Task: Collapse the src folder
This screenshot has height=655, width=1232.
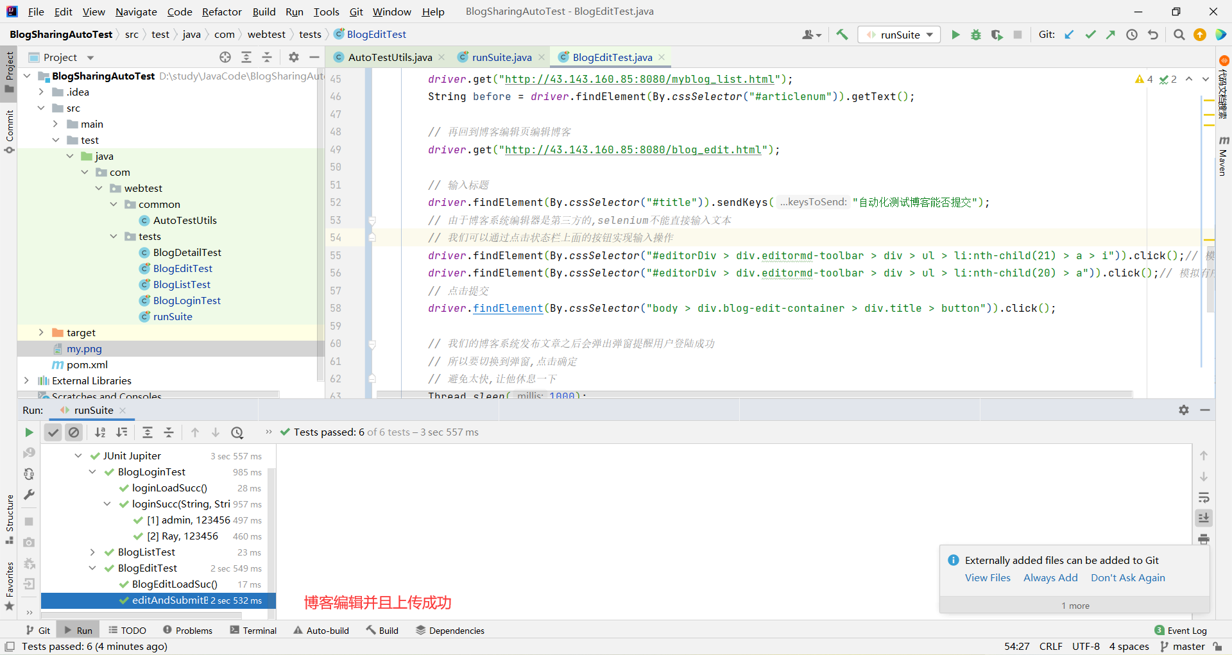Action: tap(41, 108)
